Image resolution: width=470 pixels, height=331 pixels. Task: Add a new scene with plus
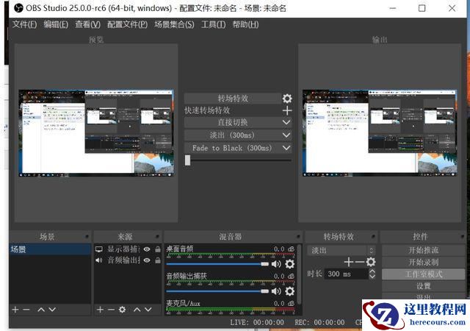(15, 310)
